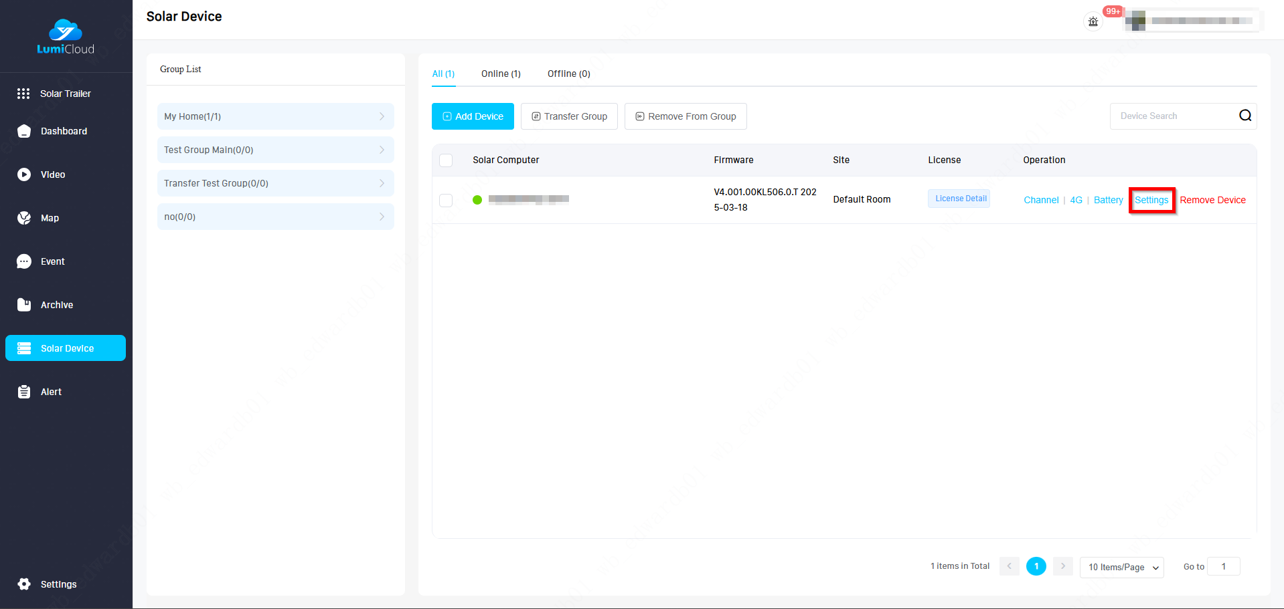This screenshot has height=609, width=1284.
Task: Click the Go to page input field
Action: point(1223,566)
